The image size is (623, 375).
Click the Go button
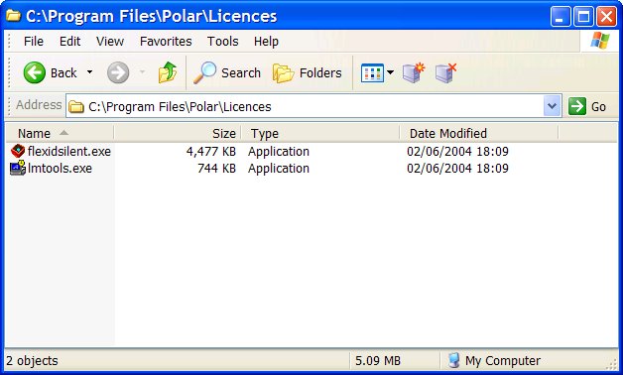click(x=587, y=106)
